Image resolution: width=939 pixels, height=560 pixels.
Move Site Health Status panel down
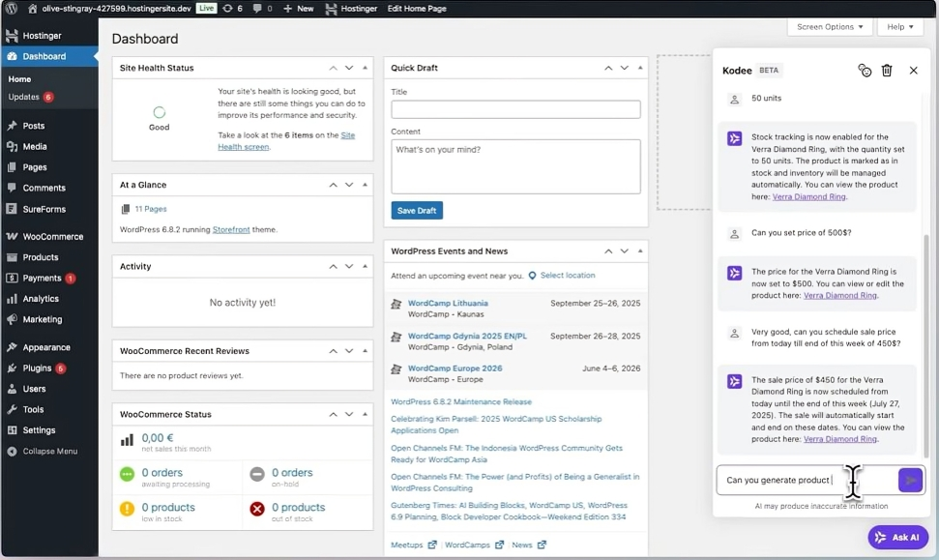click(349, 68)
